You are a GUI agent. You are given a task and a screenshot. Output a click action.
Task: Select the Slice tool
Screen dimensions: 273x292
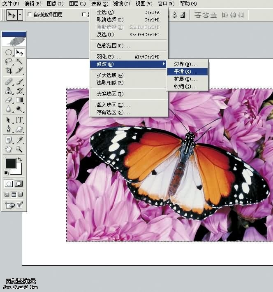point(19,70)
